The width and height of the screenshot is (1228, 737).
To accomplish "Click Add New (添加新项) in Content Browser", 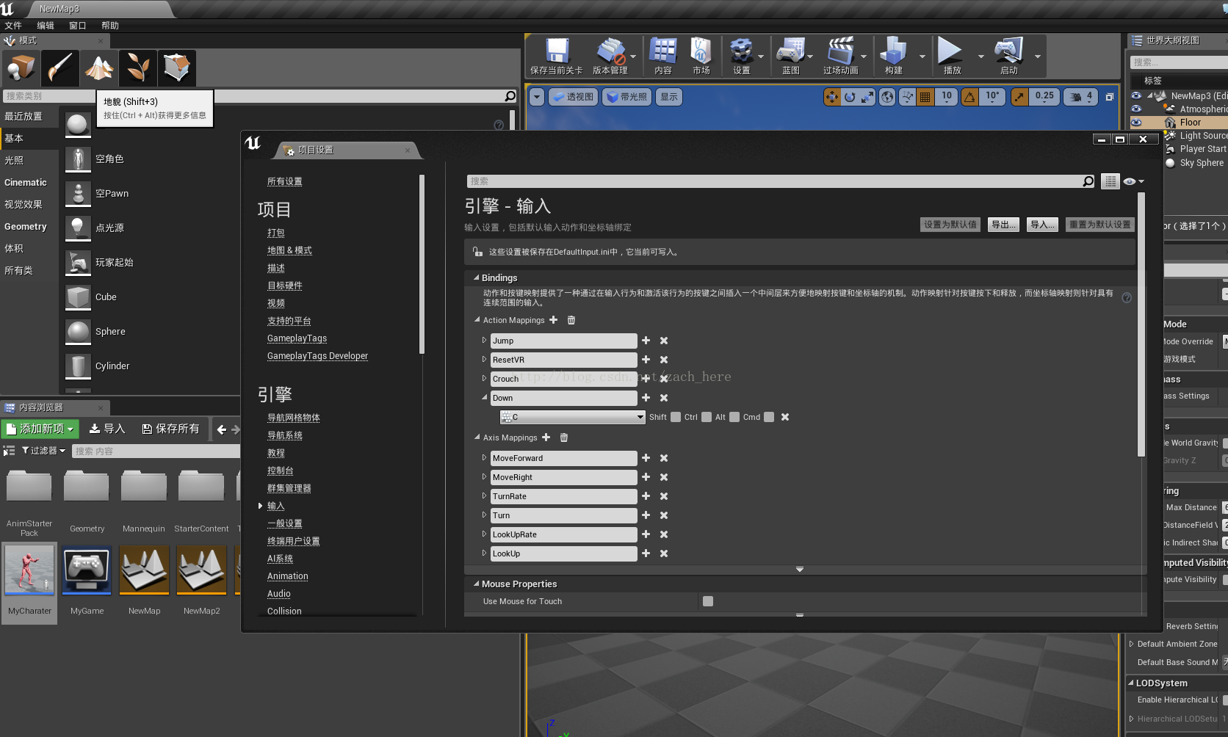I will [40, 429].
